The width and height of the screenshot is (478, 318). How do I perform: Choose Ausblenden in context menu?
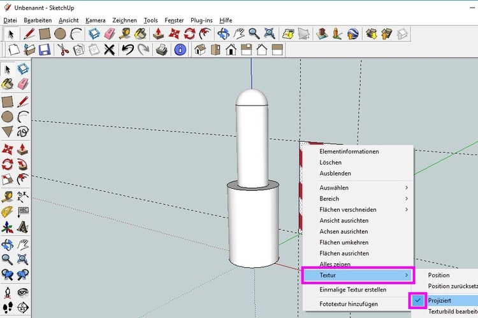(x=335, y=174)
